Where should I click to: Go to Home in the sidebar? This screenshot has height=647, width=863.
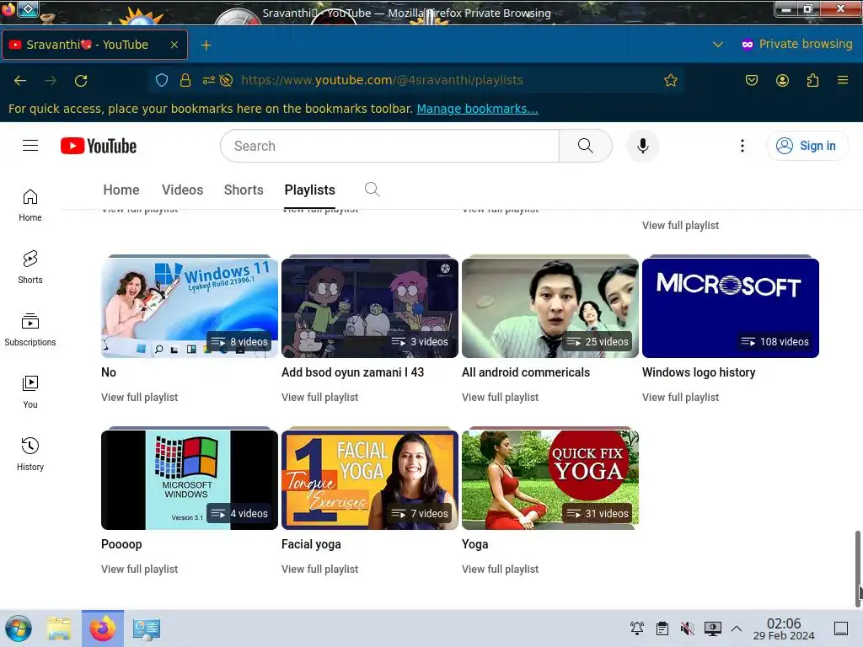coord(30,206)
